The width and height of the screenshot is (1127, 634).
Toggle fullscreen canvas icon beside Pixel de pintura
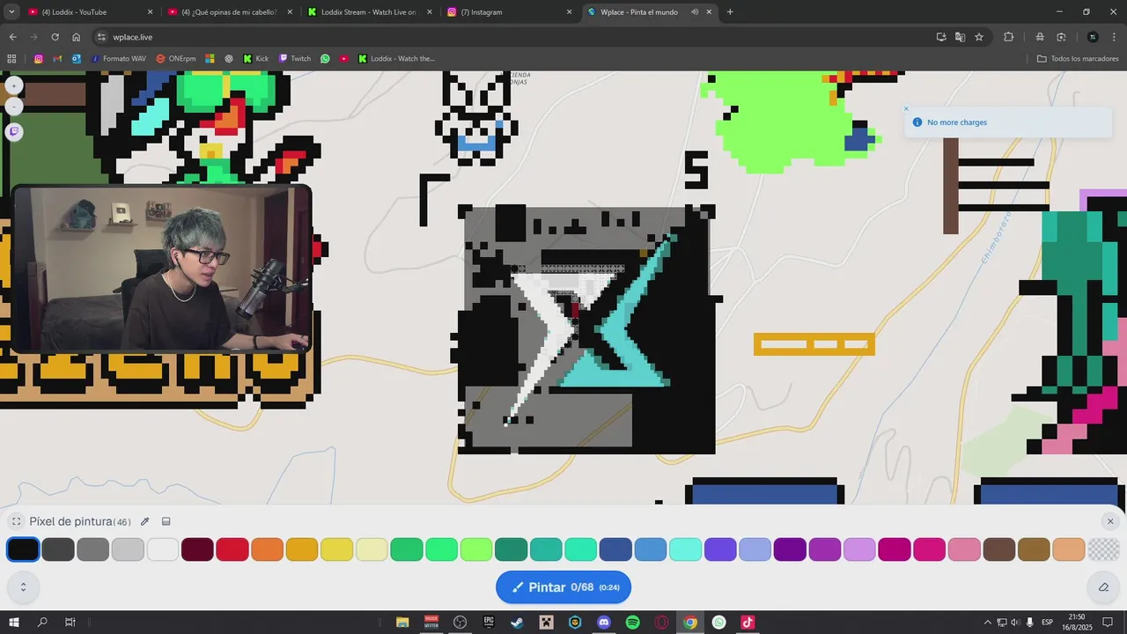[x=16, y=521]
